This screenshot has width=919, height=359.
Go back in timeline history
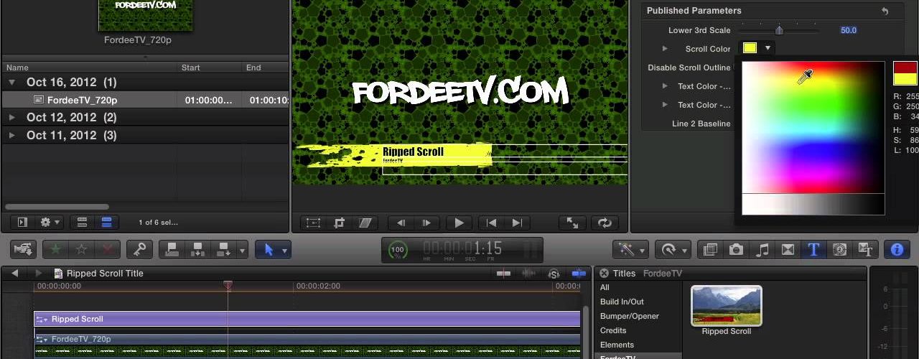17,274
